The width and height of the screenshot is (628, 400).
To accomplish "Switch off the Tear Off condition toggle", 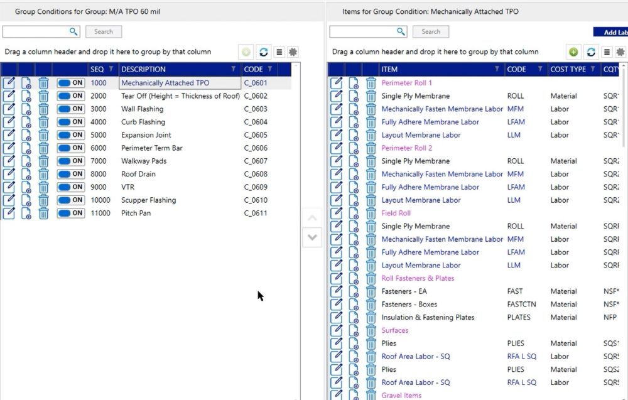I will (x=71, y=95).
